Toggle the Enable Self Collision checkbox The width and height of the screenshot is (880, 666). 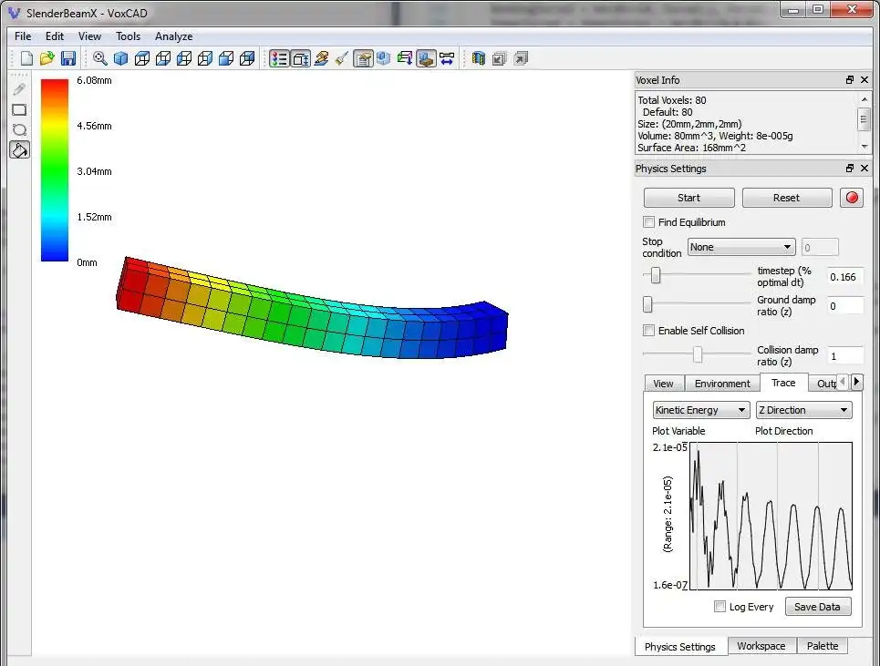click(649, 331)
